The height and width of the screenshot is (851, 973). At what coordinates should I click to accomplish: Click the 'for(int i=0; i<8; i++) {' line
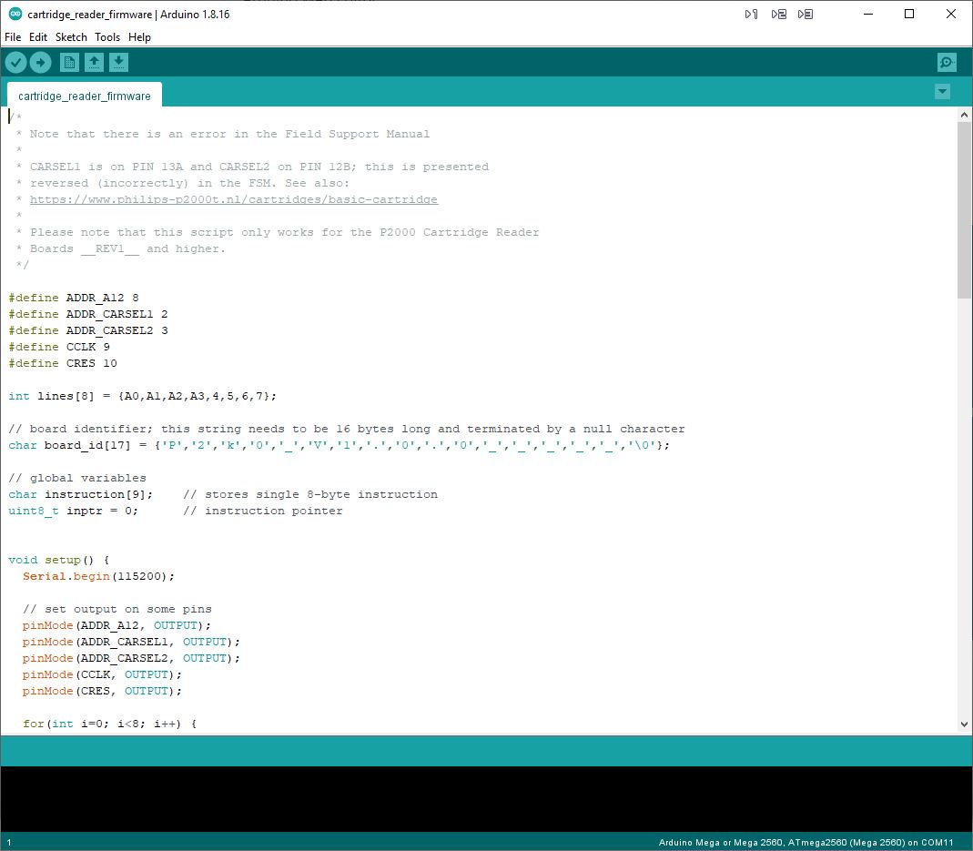pyautogui.click(x=110, y=724)
